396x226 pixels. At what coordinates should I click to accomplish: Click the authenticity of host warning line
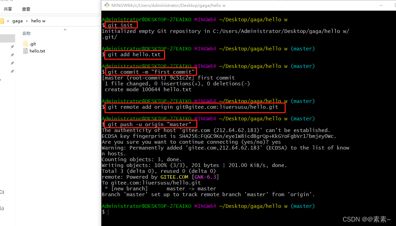(x=216, y=130)
